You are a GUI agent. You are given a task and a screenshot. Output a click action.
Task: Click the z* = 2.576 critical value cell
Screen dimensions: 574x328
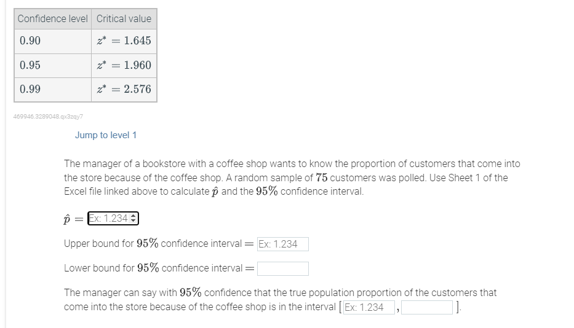click(x=124, y=90)
